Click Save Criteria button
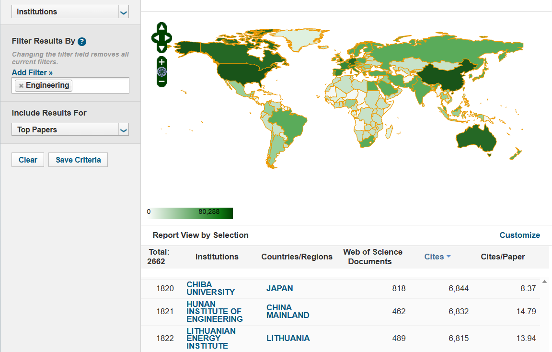Screen dimensions: 552x352 (x=78, y=160)
